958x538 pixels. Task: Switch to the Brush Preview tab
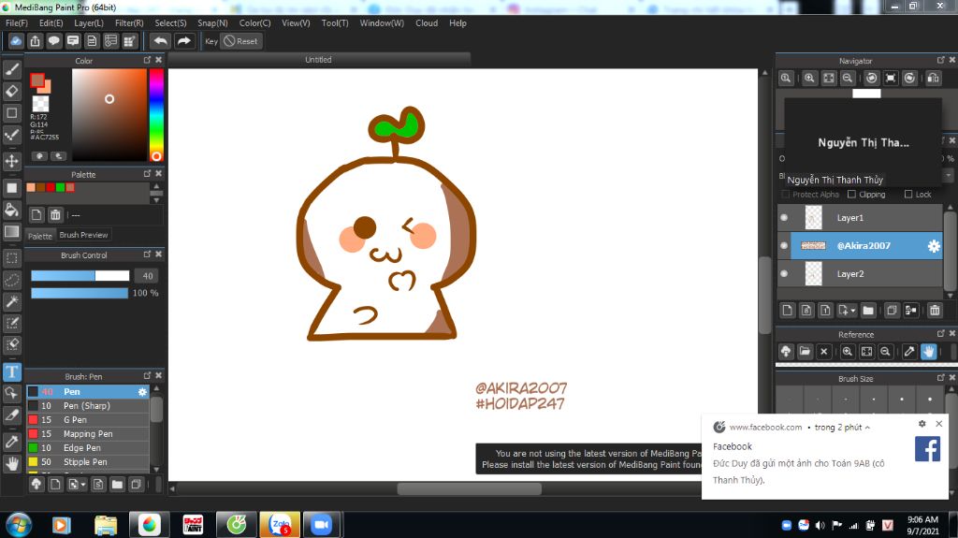(x=84, y=235)
